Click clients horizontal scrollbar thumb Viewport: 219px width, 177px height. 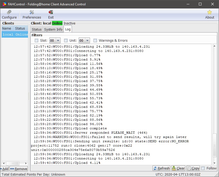[13, 163]
